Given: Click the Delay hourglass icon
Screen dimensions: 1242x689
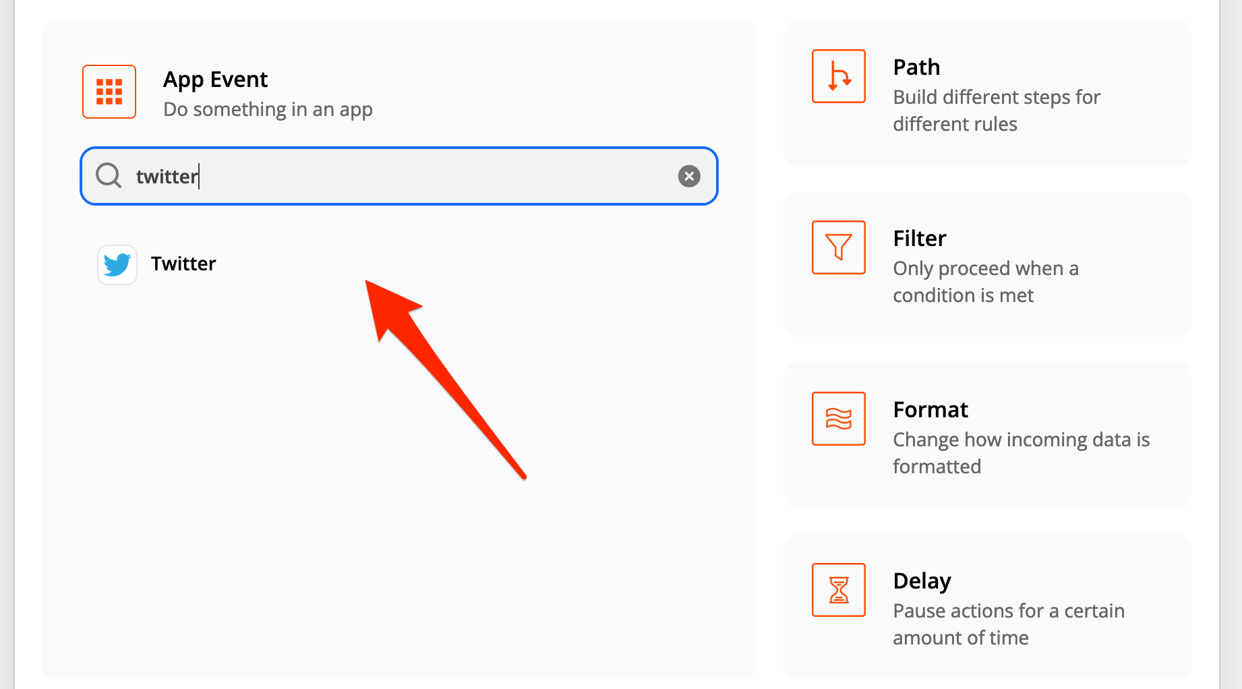Looking at the screenshot, I should 838,590.
